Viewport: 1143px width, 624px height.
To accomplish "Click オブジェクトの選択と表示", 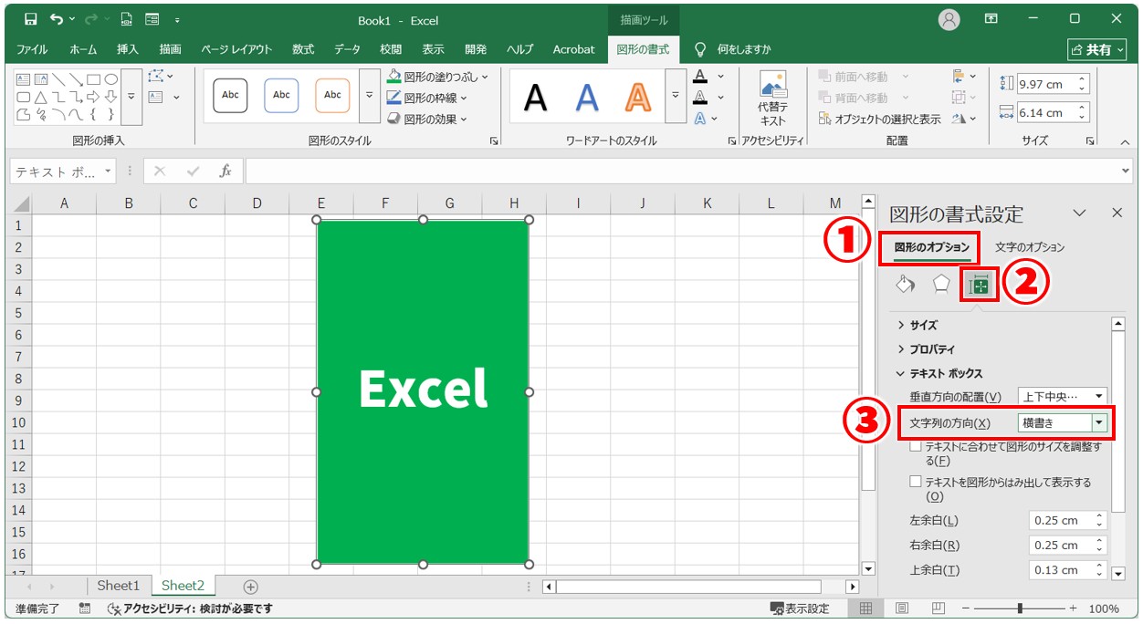I will coord(879,119).
